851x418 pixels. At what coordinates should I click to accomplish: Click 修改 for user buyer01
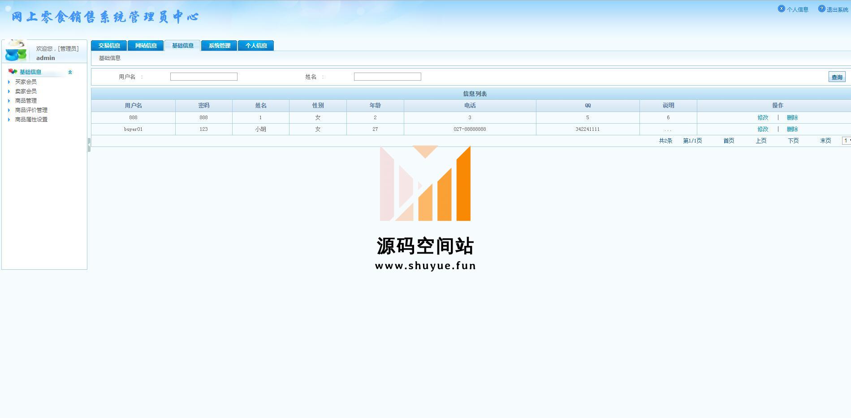763,129
